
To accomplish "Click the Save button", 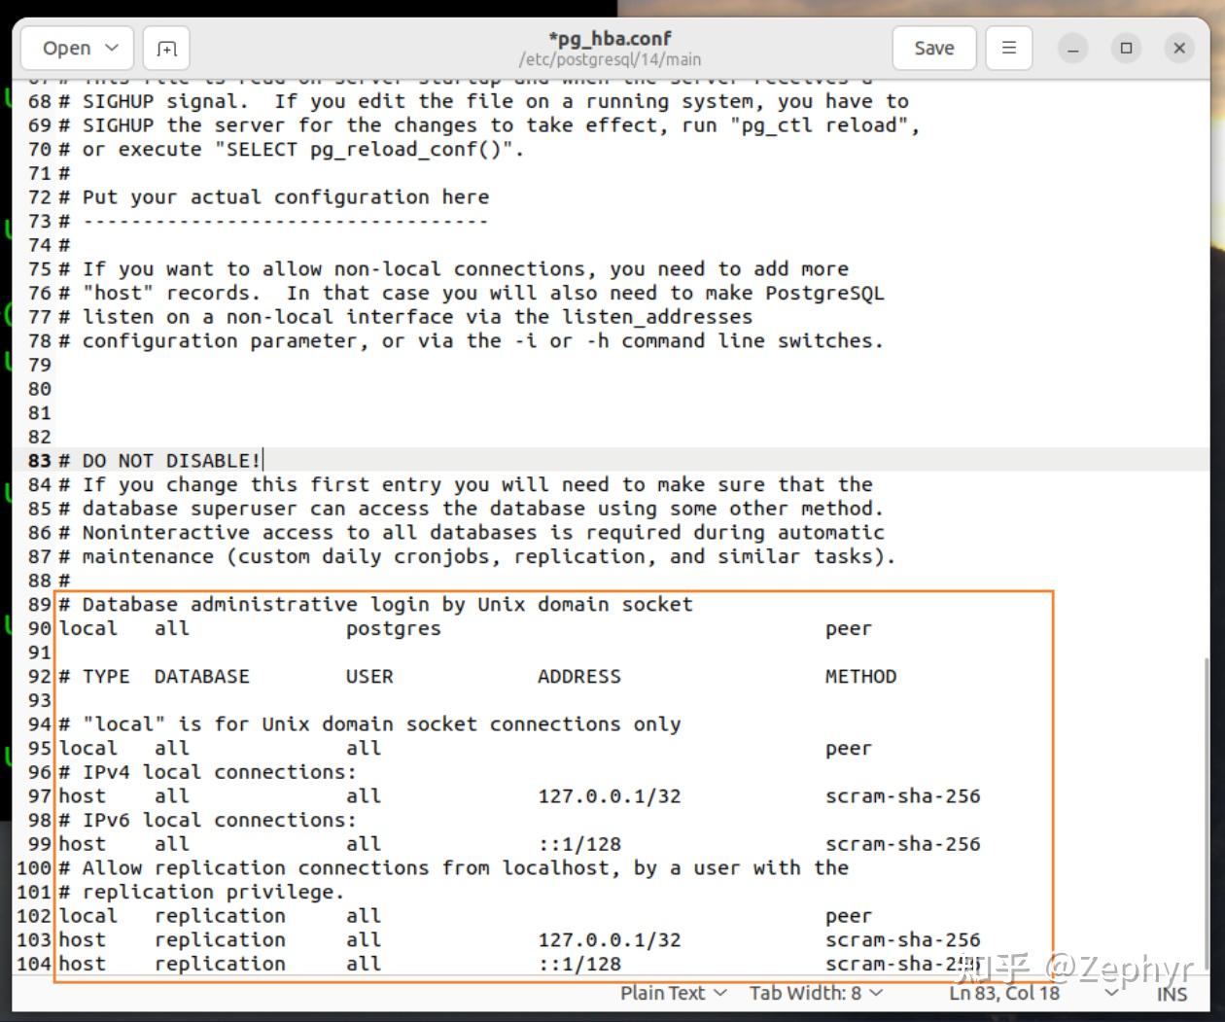I will 932,47.
